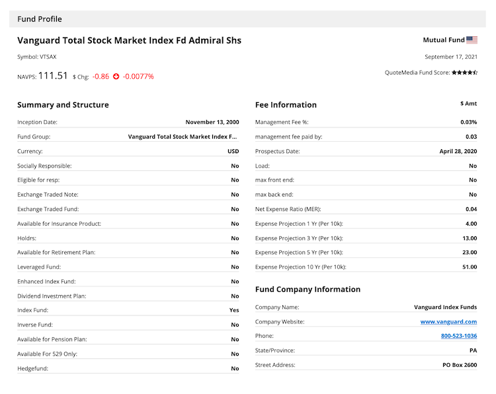Click Net Expense Ratio value 0.04
The image size is (496, 394).
471,209
